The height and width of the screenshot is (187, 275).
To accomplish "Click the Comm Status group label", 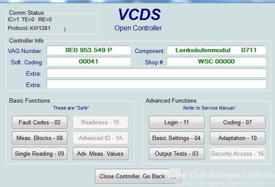I will coord(26,13).
